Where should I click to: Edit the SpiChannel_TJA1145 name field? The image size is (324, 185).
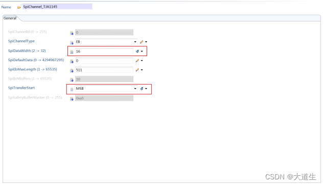[57, 7]
